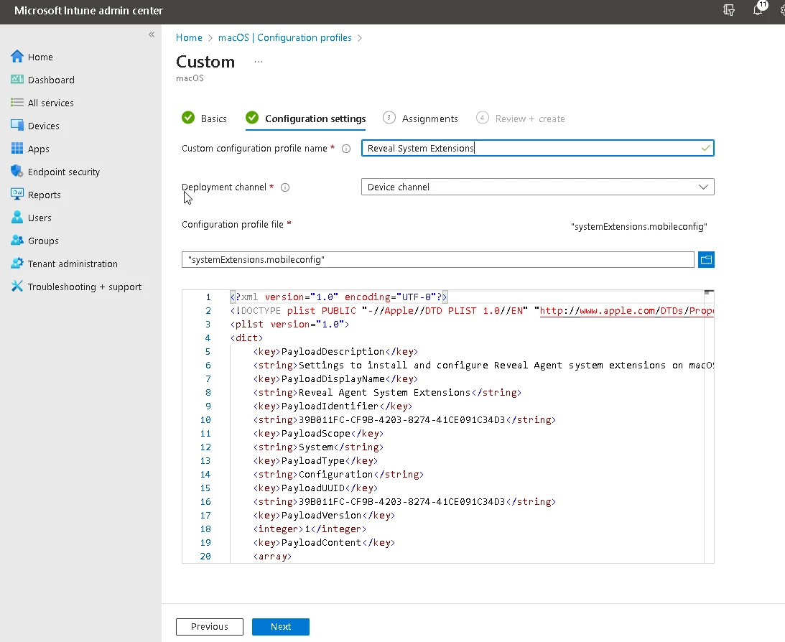Click the Next button
This screenshot has width=785, height=642.
click(x=281, y=626)
